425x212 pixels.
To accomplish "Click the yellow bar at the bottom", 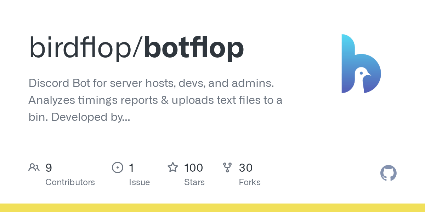I will [212, 208].
